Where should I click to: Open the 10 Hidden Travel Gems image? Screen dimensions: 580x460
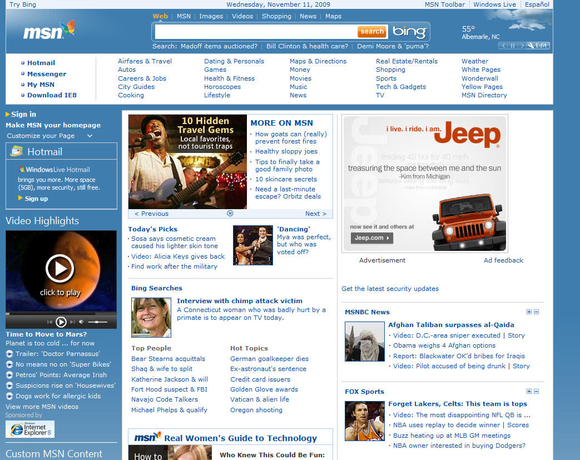point(187,162)
